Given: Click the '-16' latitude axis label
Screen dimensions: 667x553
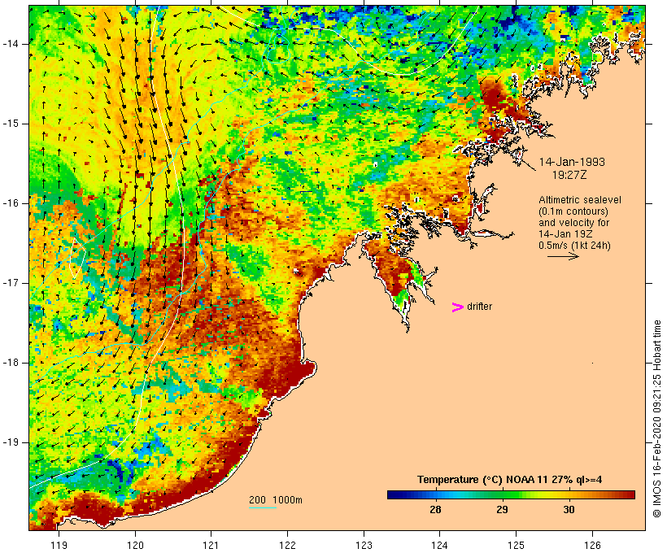Looking at the screenshot, I should click(x=10, y=203).
